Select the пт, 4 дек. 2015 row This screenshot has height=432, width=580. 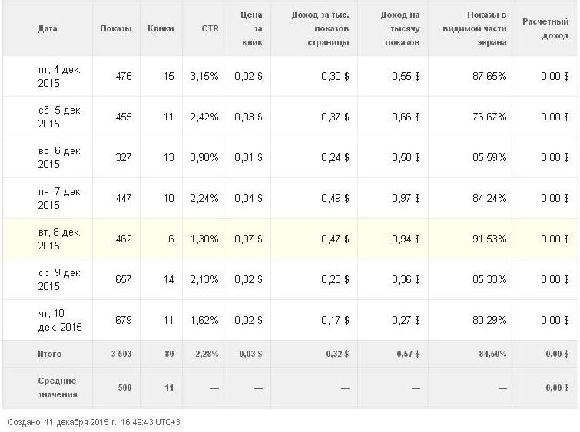click(x=290, y=76)
